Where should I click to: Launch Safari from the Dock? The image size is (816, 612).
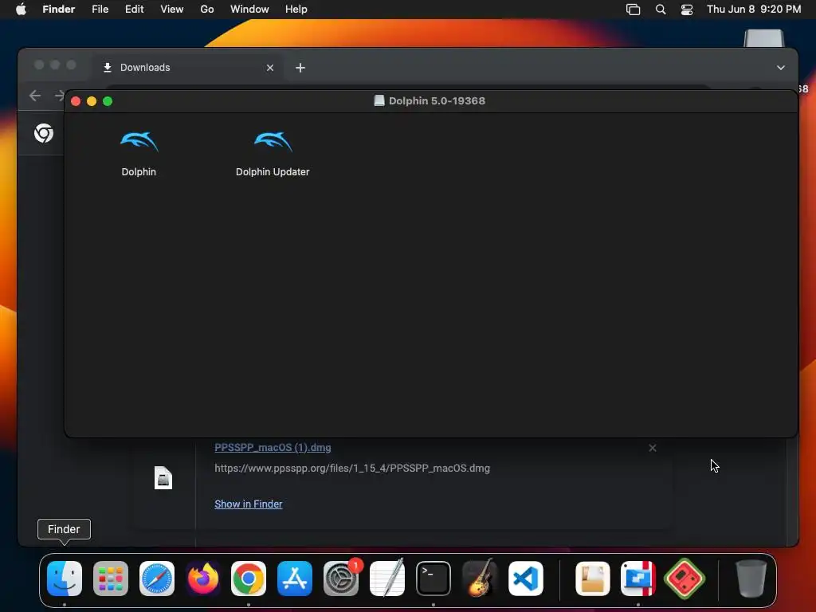tap(157, 579)
